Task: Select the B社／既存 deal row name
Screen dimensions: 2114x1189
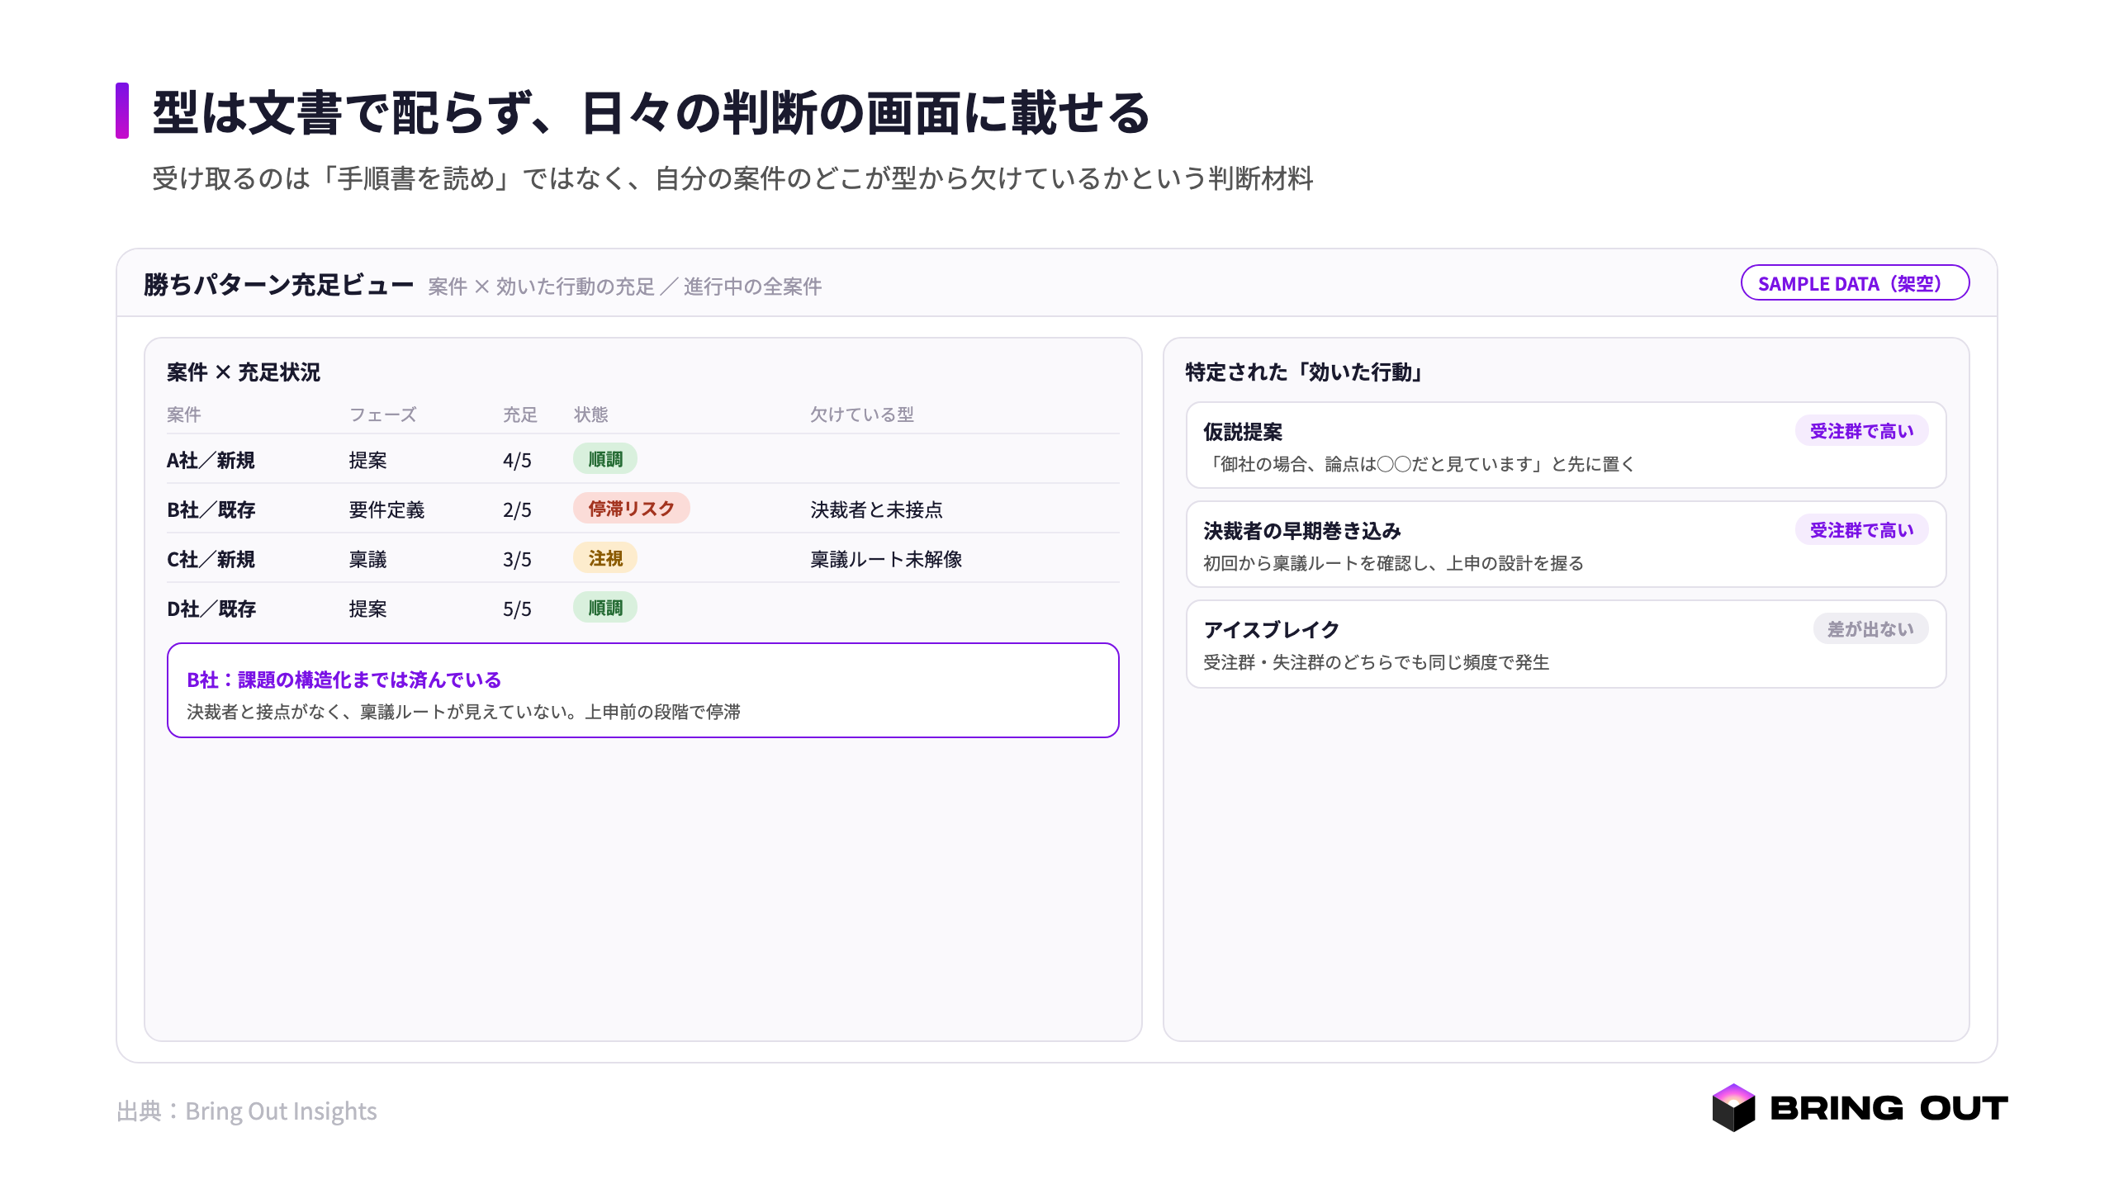Action: pyautogui.click(x=211, y=509)
